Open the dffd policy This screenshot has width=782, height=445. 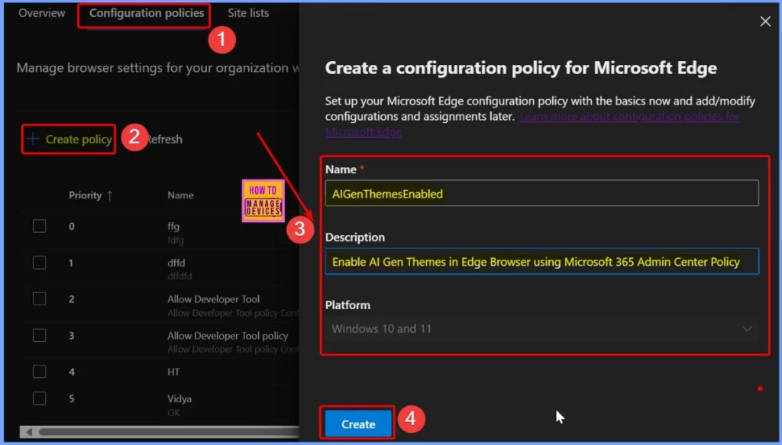point(176,263)
